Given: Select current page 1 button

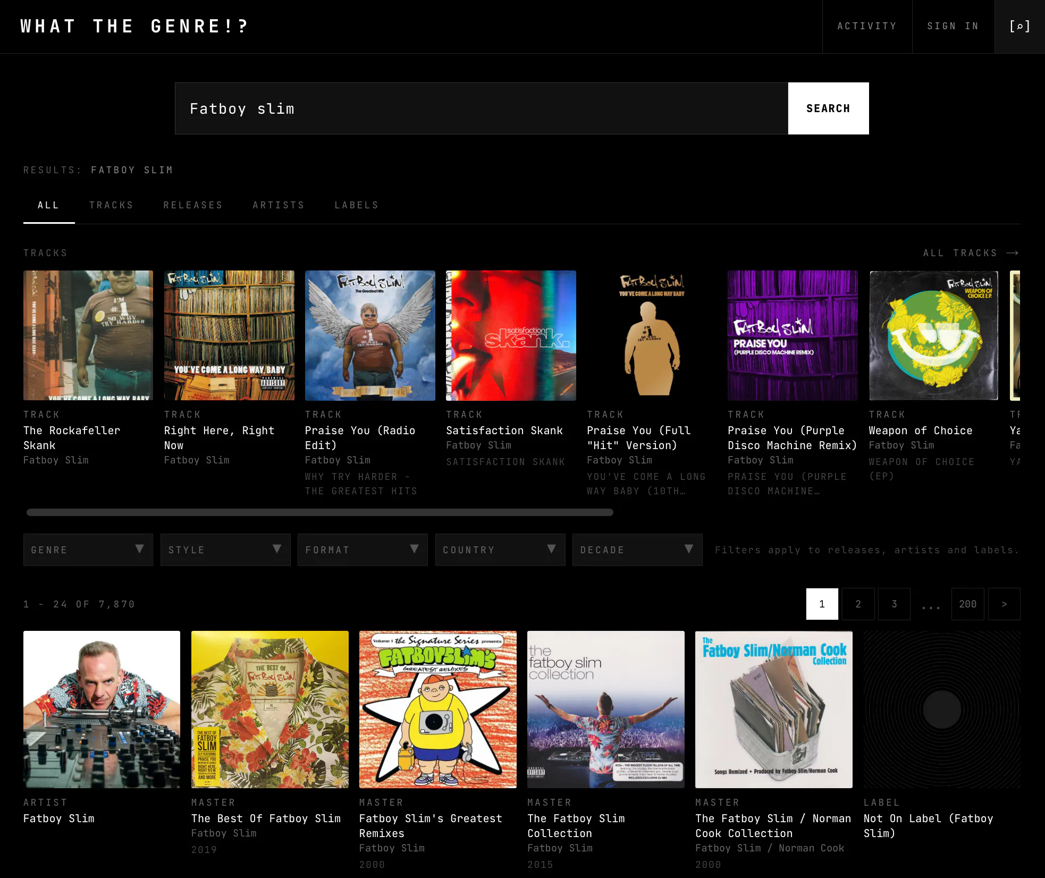Looking at the screenshot, I should 822,604.
